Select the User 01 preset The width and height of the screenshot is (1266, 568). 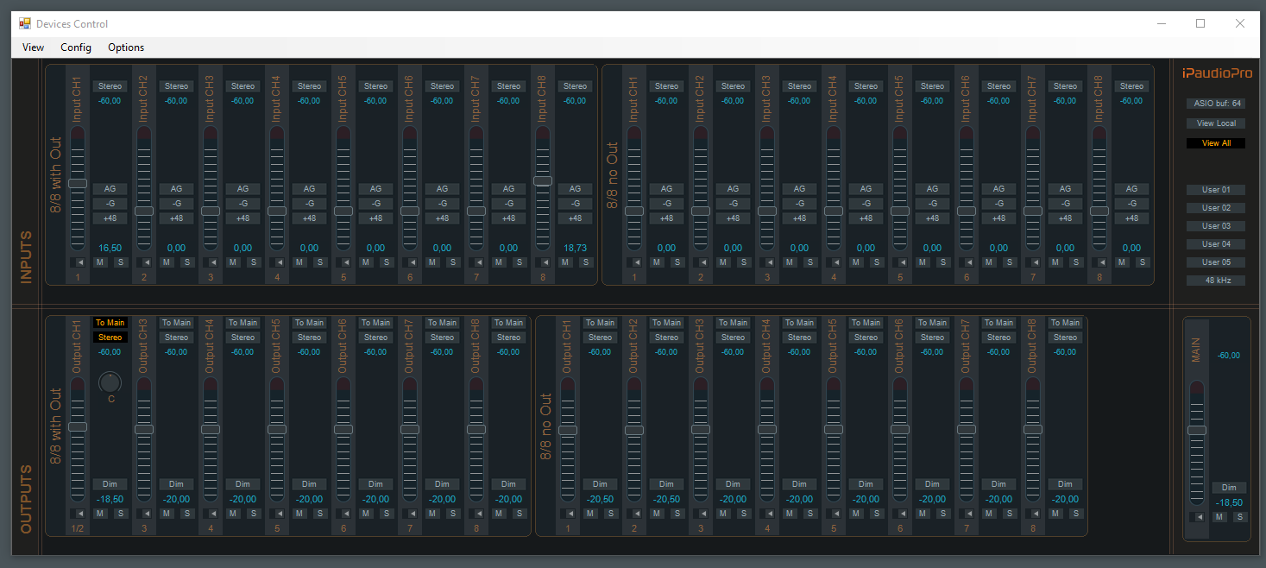point(1216,190)
